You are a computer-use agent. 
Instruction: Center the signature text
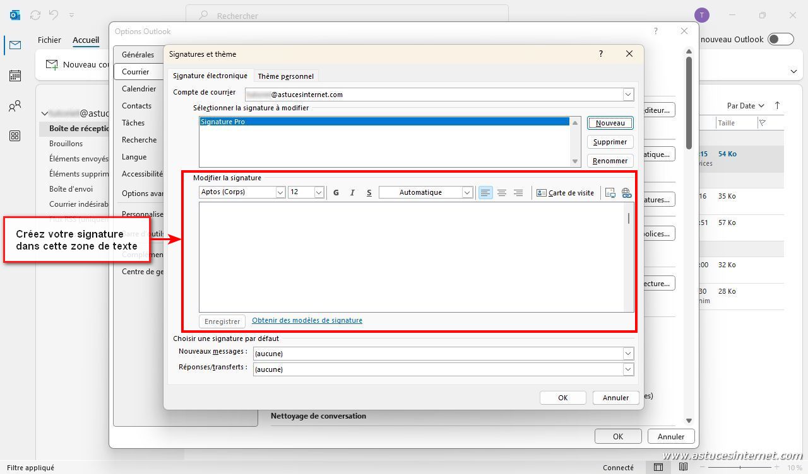[x=502, y=193]
